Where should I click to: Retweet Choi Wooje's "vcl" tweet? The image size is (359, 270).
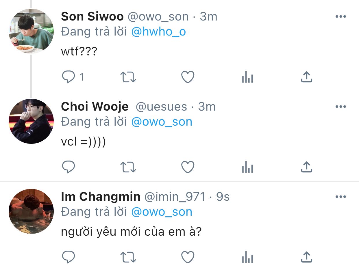[128, 167]
